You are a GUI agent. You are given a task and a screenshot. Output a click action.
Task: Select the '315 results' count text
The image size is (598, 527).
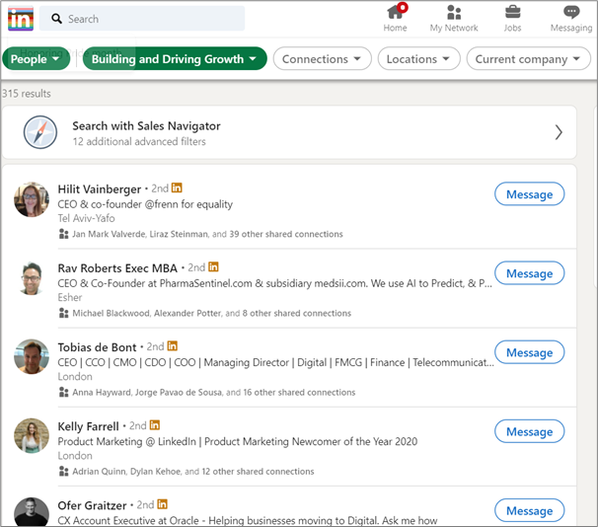(27, 94)
